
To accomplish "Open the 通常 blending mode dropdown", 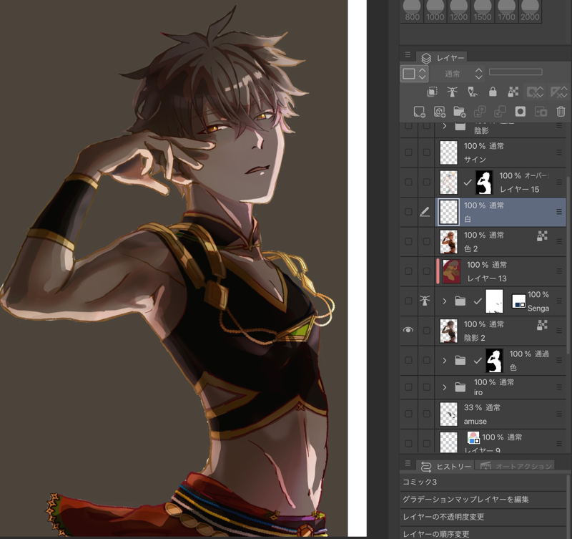I will pyautogui.click(x=458, y=74).
